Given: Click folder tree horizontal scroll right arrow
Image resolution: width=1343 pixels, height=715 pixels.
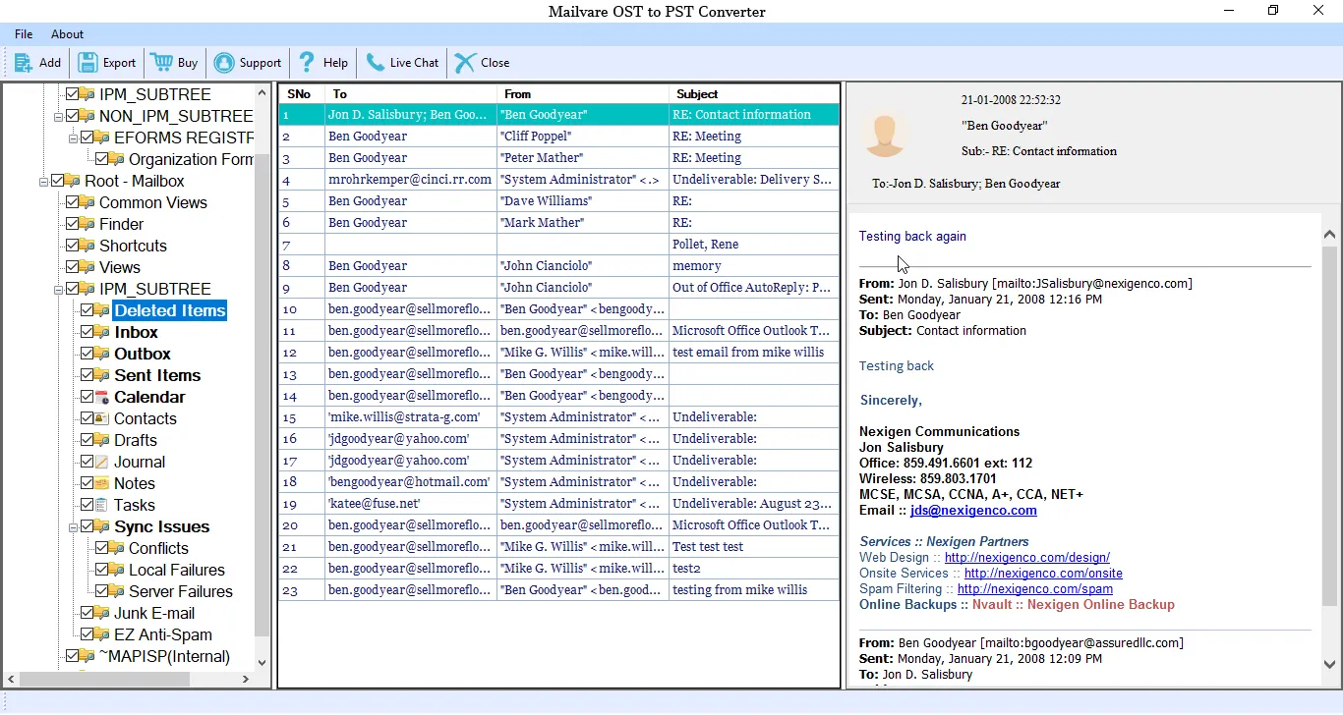Looking at the screenshot, I should [246, 679].
